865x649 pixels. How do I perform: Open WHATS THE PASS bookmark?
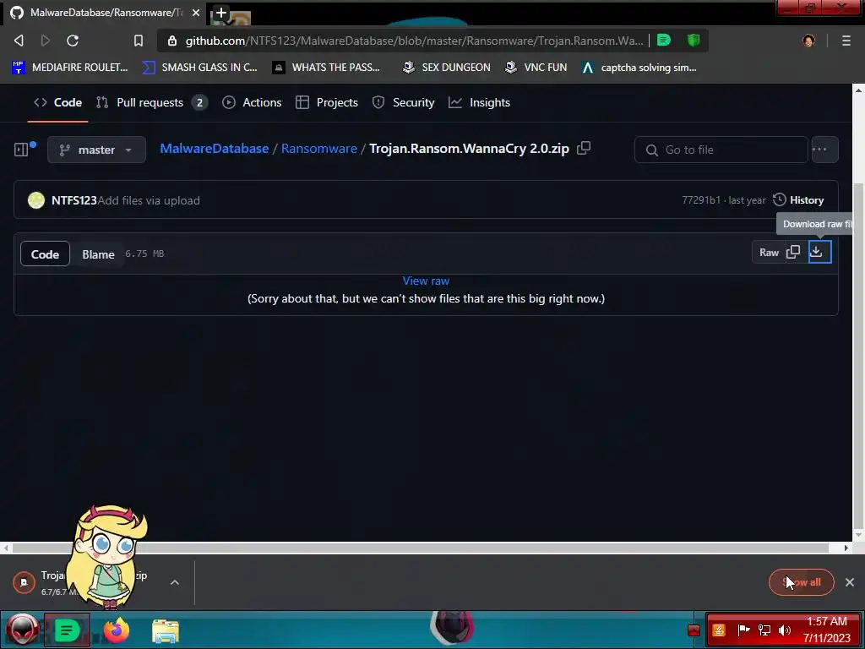327,68
